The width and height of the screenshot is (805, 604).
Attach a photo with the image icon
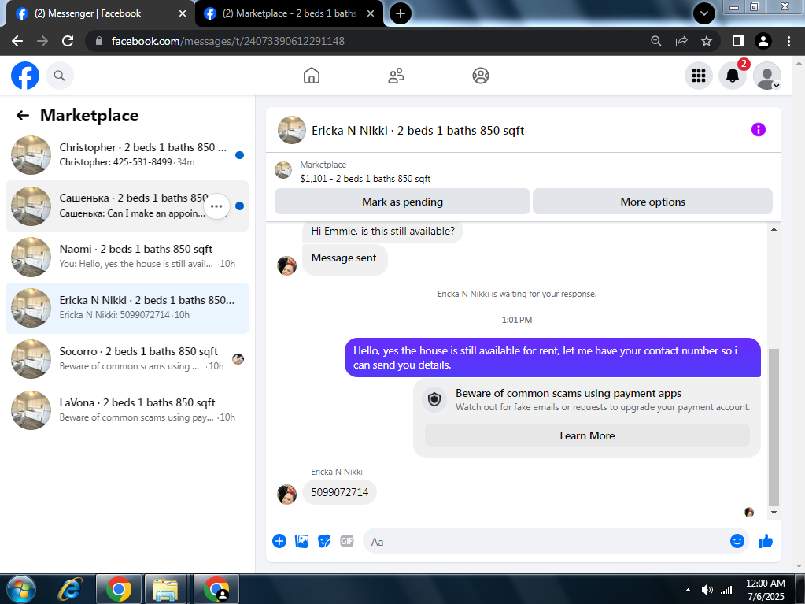click(302, 541)
